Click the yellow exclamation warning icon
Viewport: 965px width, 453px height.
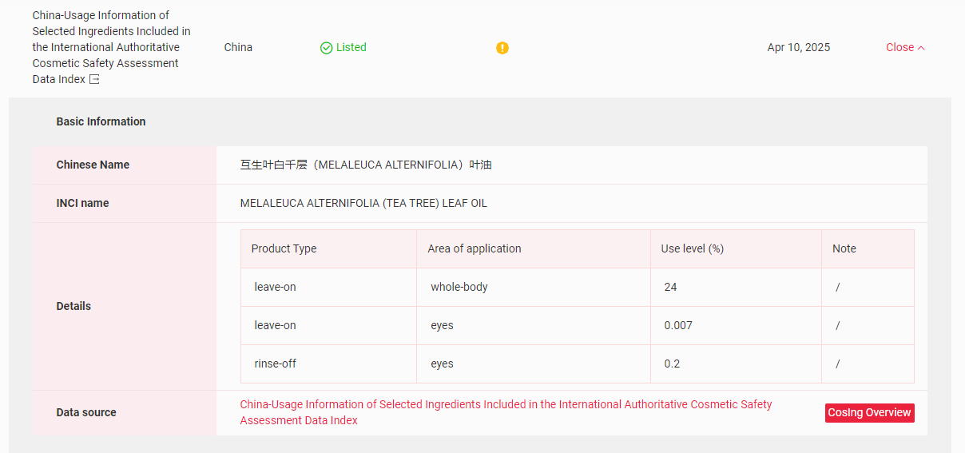click(x=502, y=48)
